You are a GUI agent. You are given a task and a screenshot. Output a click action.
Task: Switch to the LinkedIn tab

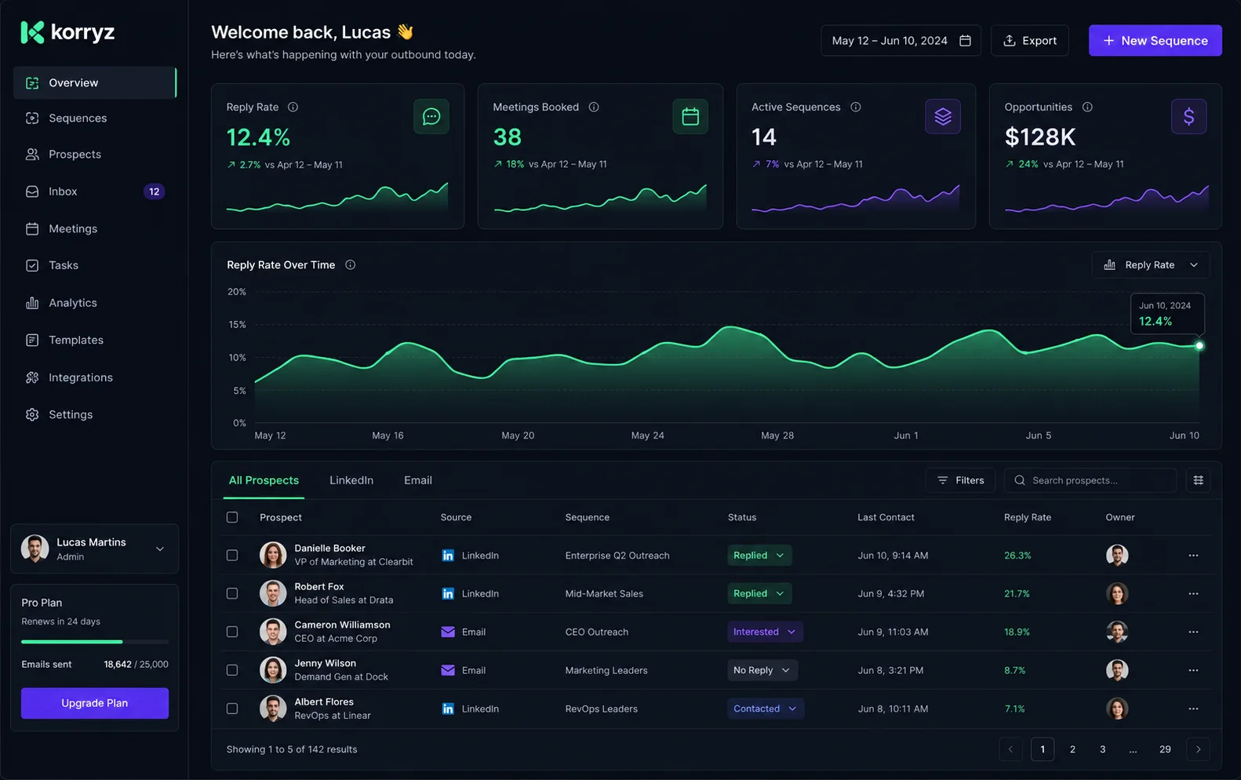pyautogui.click(x=351, y=480)
